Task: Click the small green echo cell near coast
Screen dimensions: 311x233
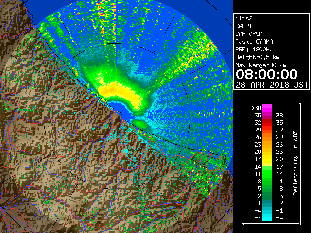Action: pyautogui.click(x=140, y=124)
